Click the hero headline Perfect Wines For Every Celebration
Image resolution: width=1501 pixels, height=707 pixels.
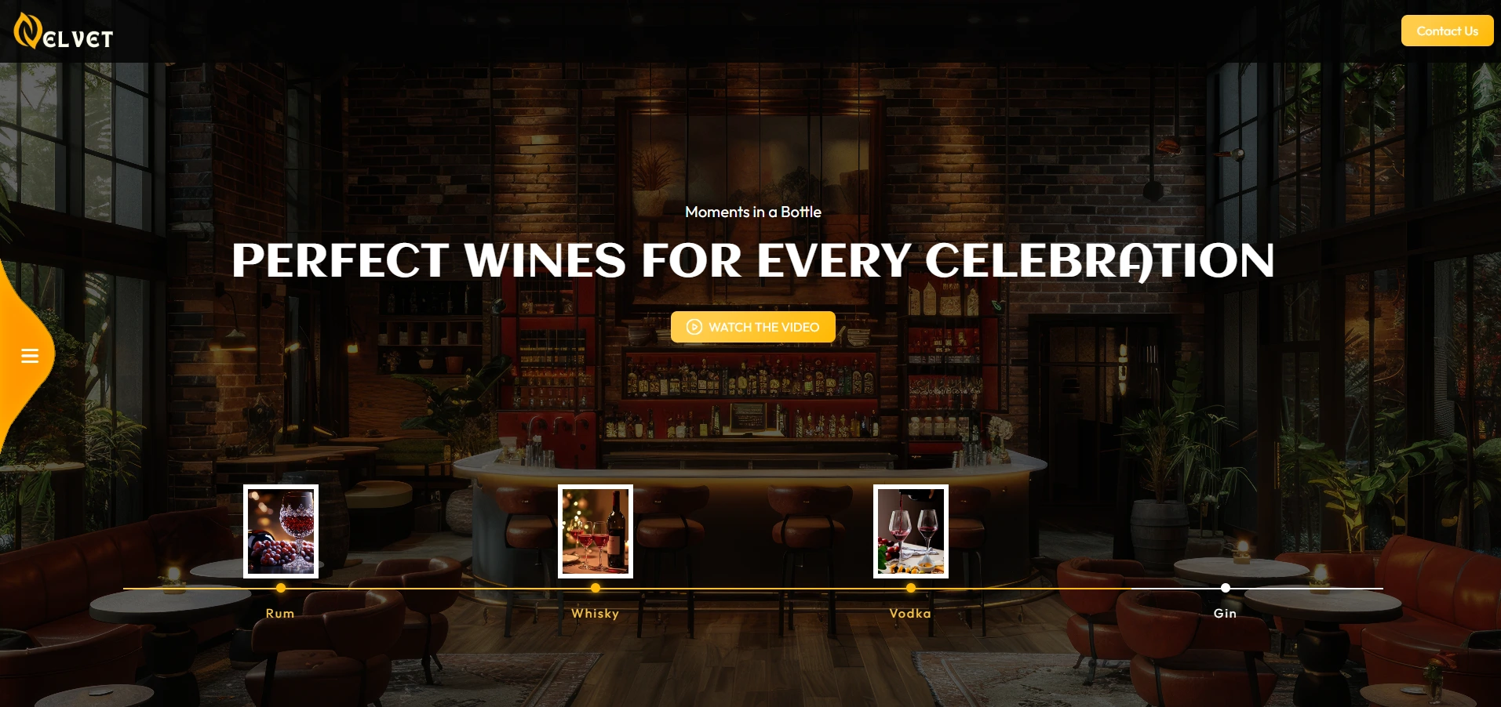[x=752, y=260]
